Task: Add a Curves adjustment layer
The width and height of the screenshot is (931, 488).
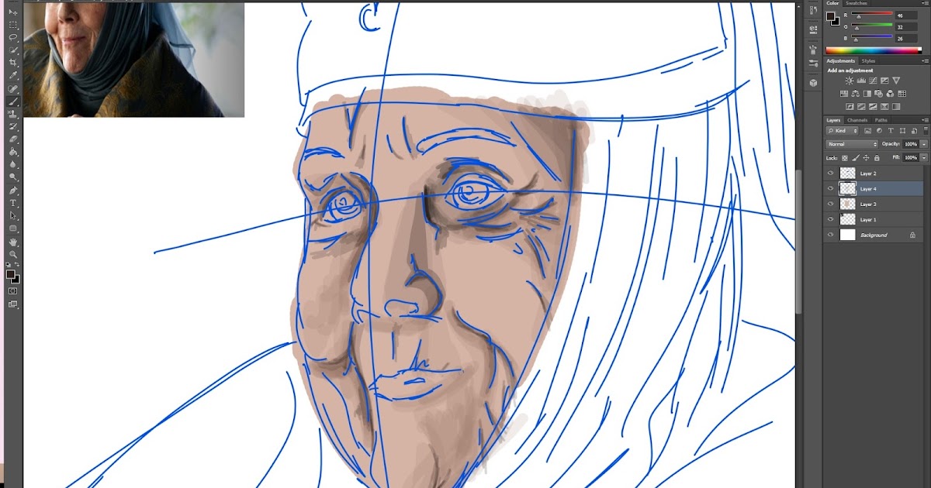Action: (x=872, y=81)
